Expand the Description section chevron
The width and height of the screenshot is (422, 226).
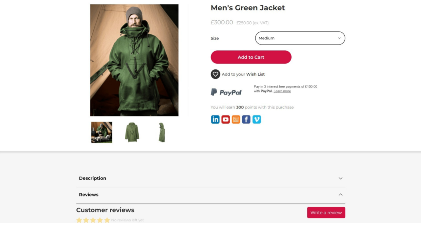point(340,178)
